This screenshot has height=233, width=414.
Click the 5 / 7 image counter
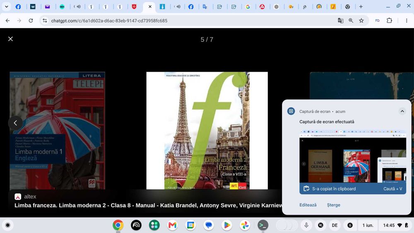point(207,40)
